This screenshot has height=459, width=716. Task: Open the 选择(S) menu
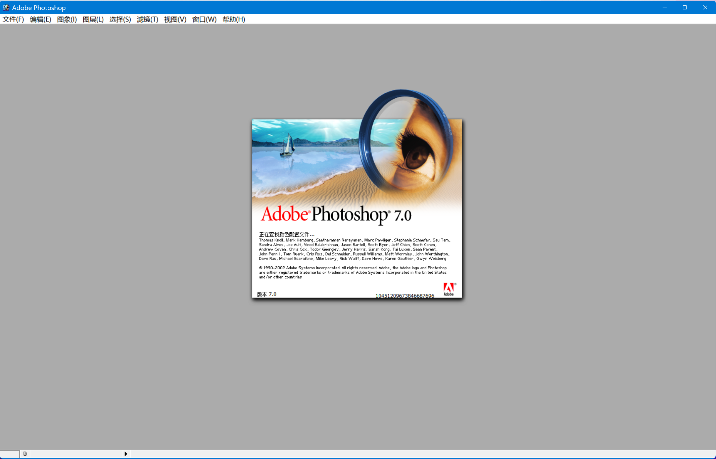click(120, 19)
